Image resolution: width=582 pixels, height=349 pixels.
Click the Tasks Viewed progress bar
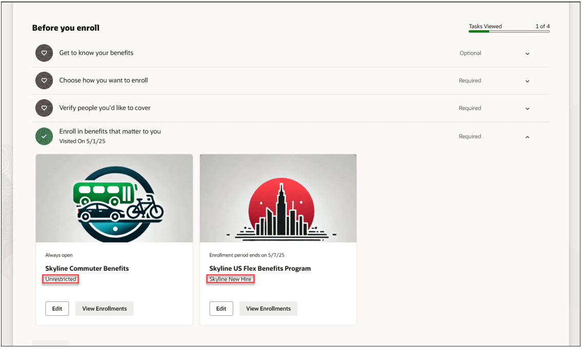(x=509, y=32)
